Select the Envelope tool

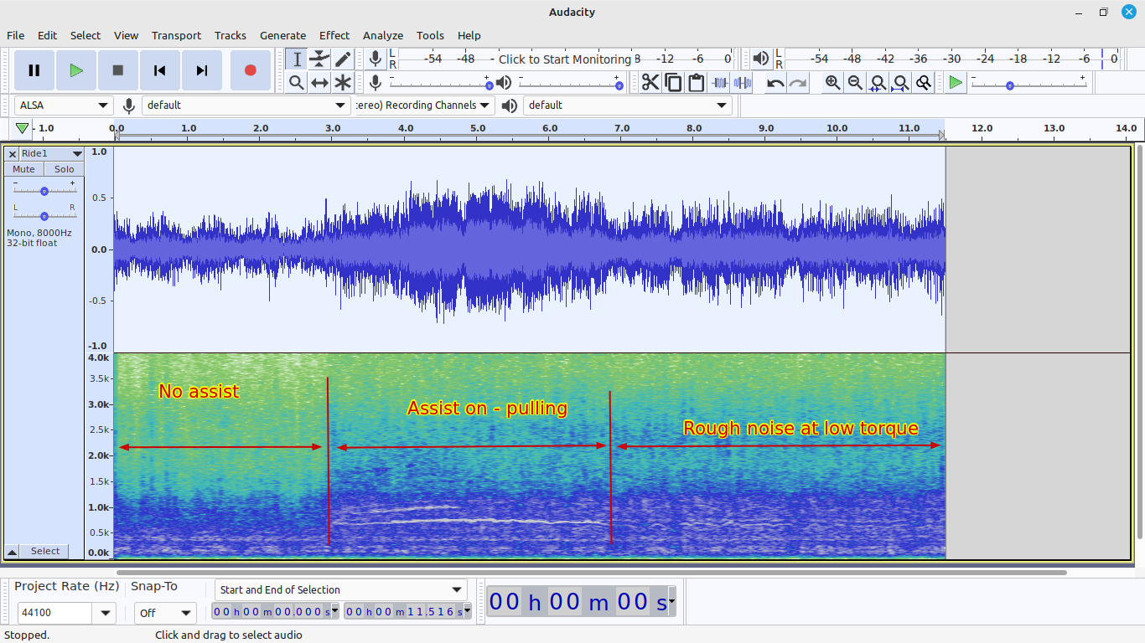coord(319,59)
